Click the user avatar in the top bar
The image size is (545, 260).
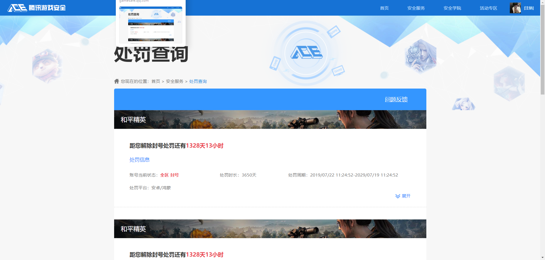515,8
